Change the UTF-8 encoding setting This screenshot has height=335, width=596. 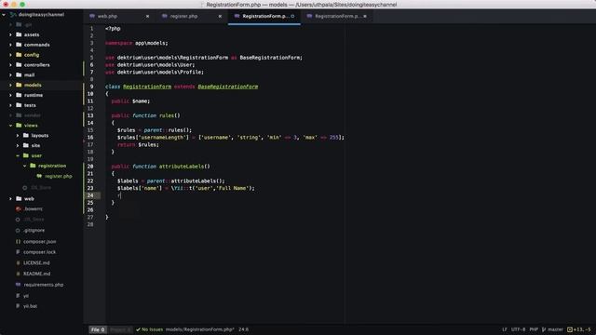[518, 329]
